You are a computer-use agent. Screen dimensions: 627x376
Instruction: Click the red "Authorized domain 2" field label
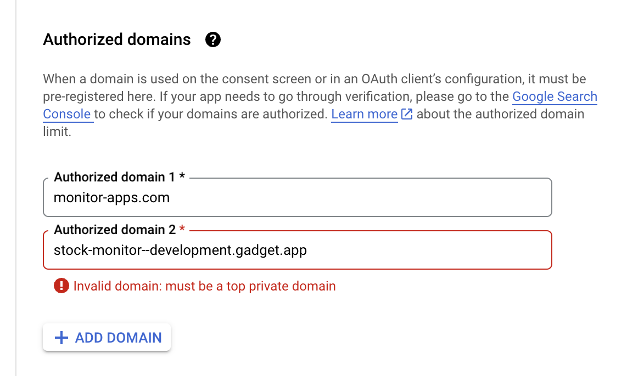[x=114, y=230]
